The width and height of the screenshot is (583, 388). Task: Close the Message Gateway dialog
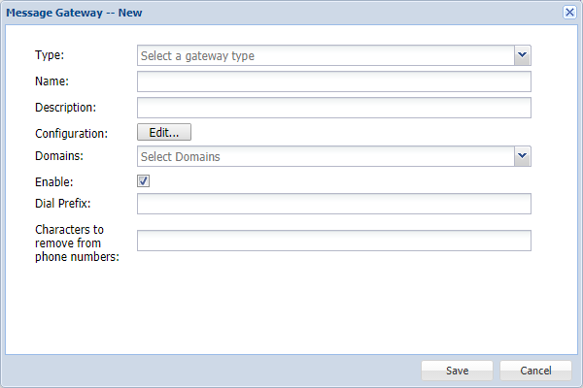point(569,12)
